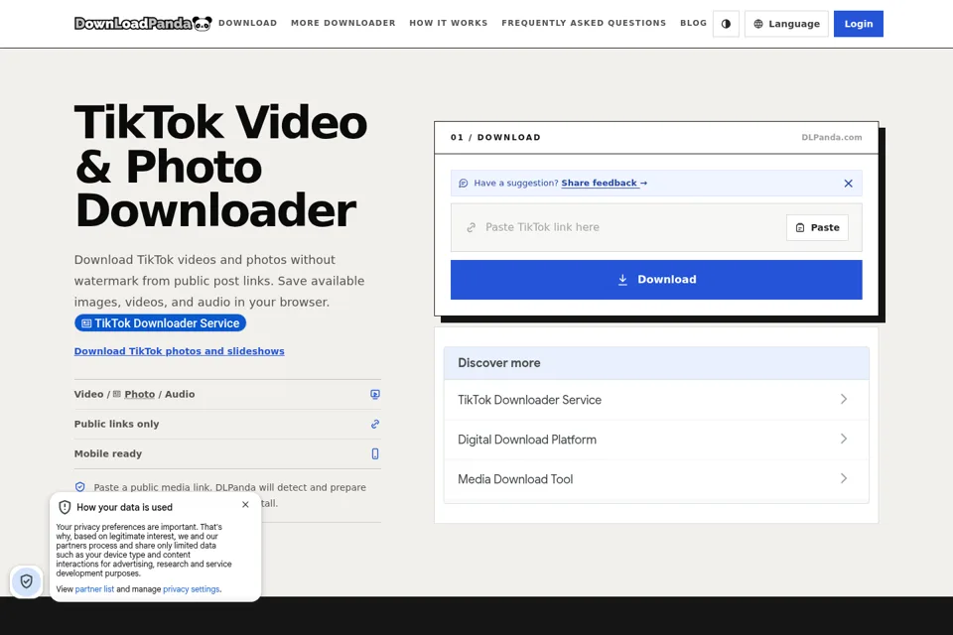The image size is (953, 635).
Task: Click the DownloadPanda logo
Action: [x=143, y=24]
